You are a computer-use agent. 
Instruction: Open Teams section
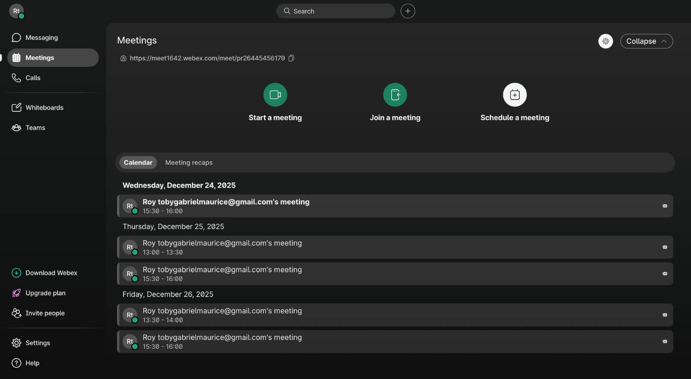click(53, 127)
